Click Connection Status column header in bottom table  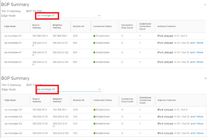click(x=102, y=100)
